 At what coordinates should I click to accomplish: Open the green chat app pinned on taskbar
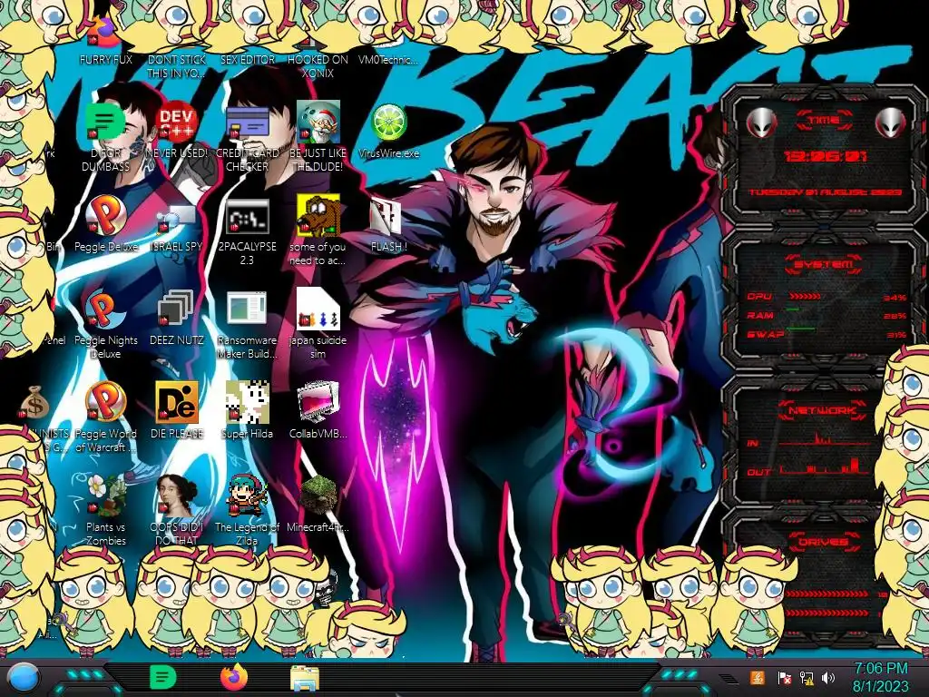[x=162, y=677]
